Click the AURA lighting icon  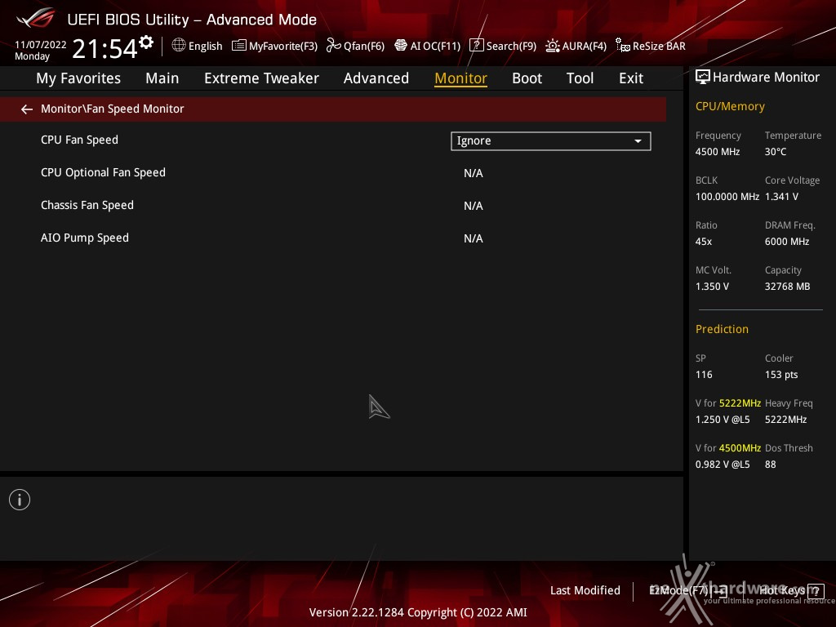pyautogui.click(x=553, y=46)
